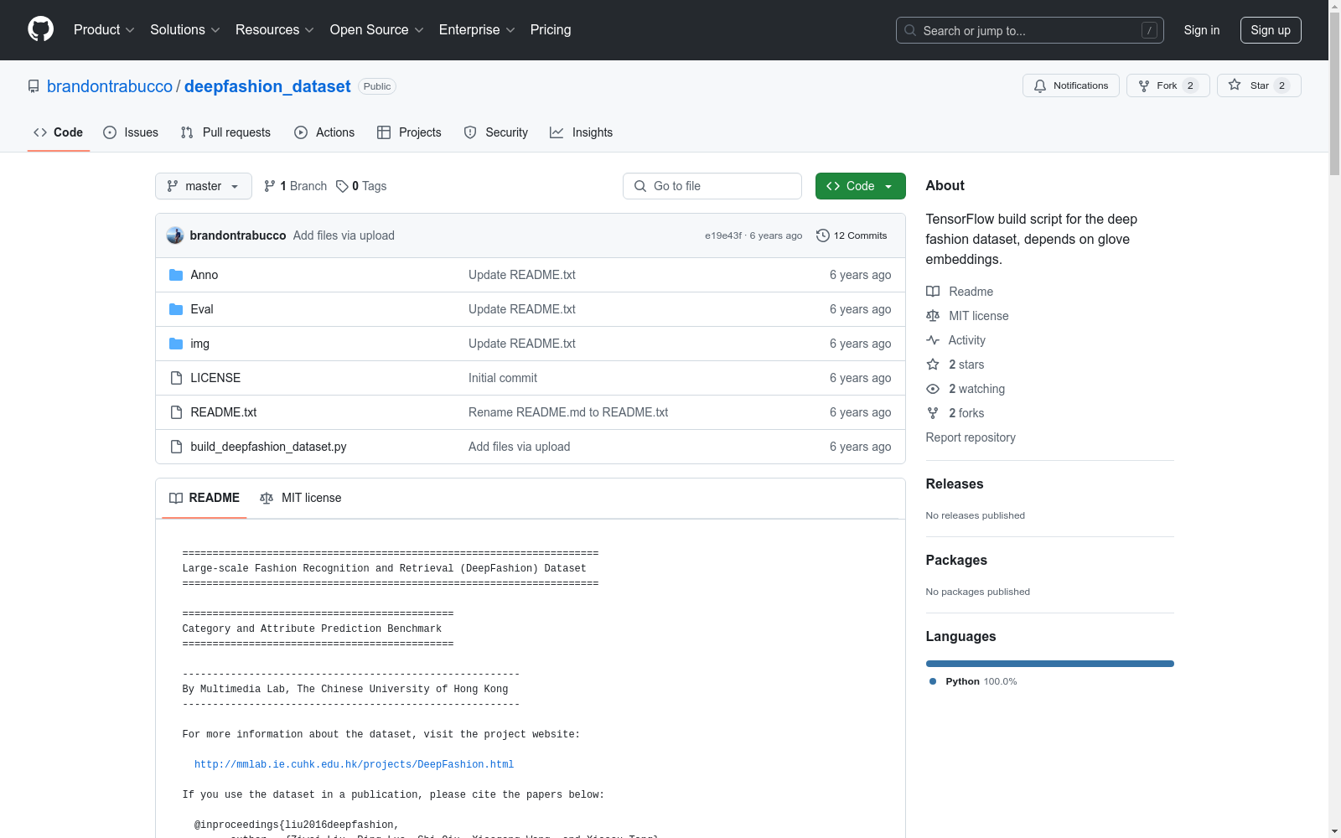This screenshot has height=838, width=1341.
Task: Click the notifications bell icon
Action: point(1040,85)
